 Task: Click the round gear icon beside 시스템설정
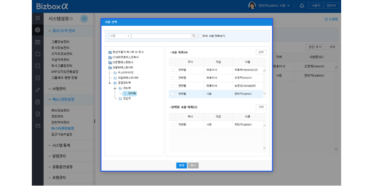pos(84,19)
